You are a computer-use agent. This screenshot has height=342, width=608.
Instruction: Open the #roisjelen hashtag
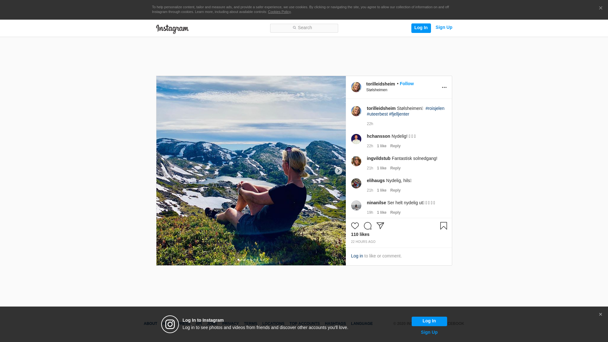(434, 108)
